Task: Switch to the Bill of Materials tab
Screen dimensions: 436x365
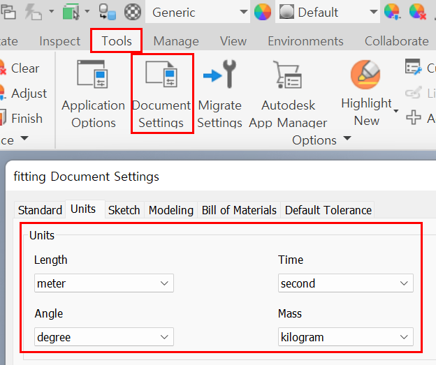Action: pyautogui.click(x=239, y=210)
